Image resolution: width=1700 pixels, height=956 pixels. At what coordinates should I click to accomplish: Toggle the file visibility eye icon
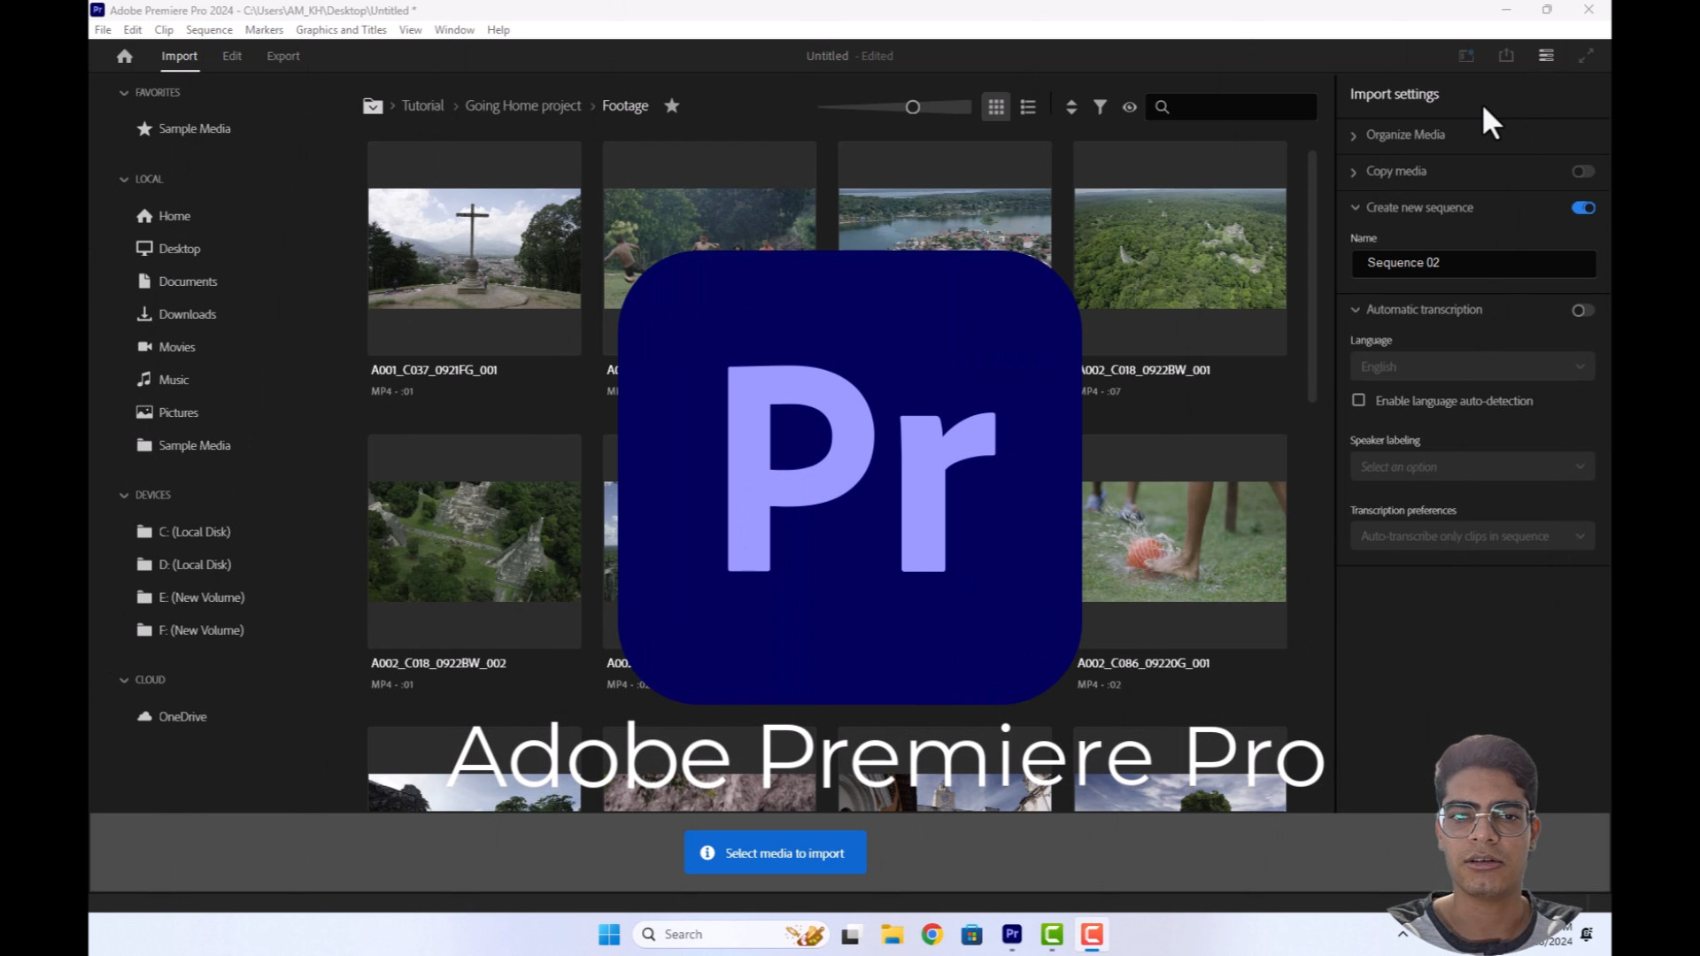coord(1130,107)
